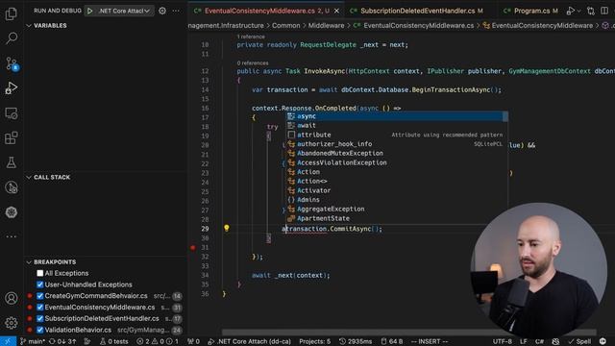Open Source Control view
This screenshot has width=615, height=346.
(x=11, y=63)
